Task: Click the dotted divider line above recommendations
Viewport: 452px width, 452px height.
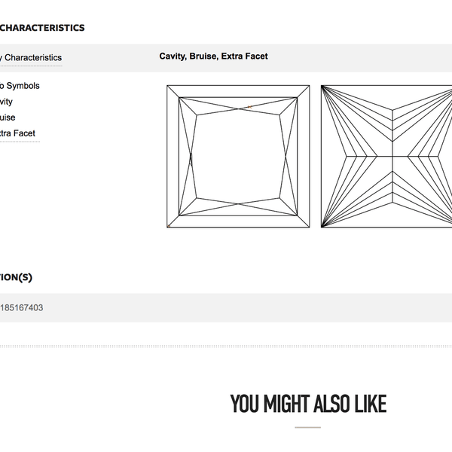Action: [226, 347]
